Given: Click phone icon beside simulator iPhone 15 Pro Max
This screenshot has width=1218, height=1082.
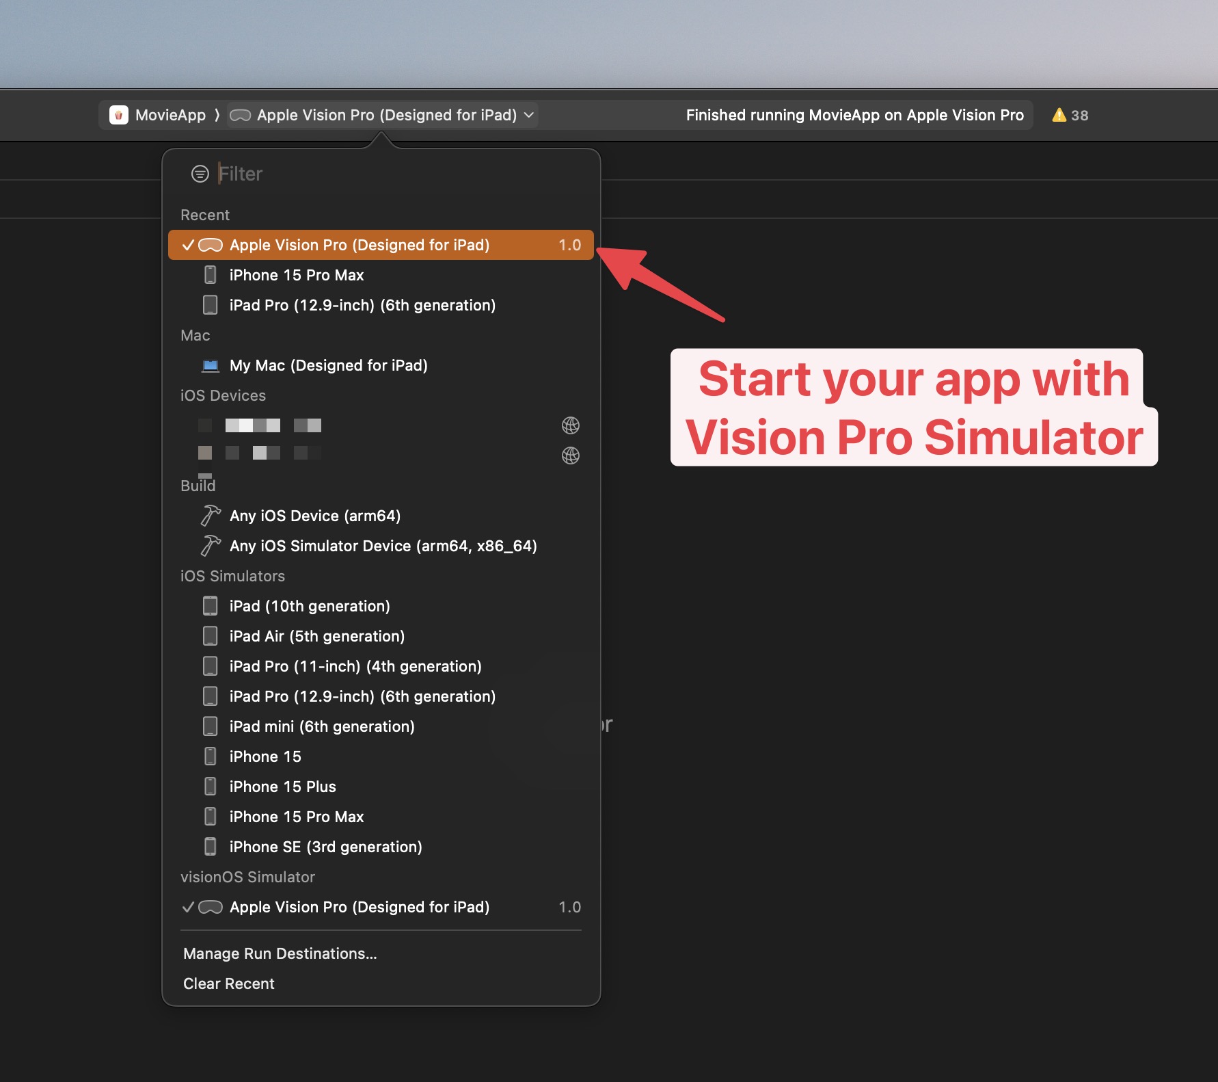Looking at the screenshot, I should 211,817.
